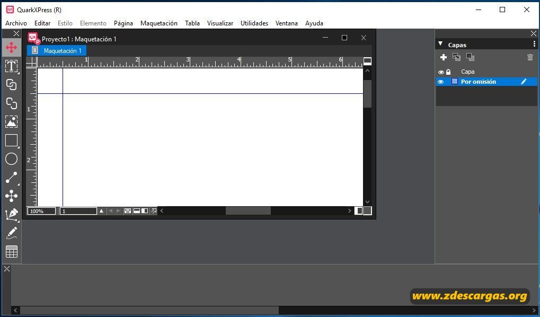Select the text Linking tool
This screenshot has width=540, height=317.
11,85
